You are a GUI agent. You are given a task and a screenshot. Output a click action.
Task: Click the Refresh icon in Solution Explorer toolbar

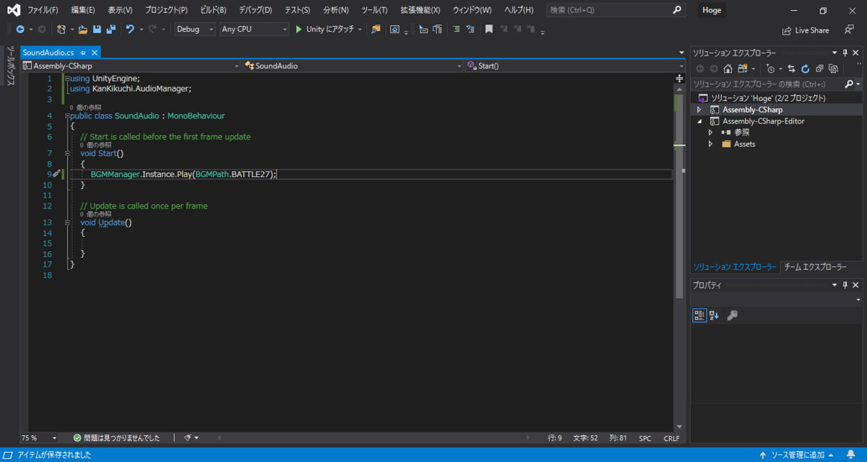click(805, 69)
